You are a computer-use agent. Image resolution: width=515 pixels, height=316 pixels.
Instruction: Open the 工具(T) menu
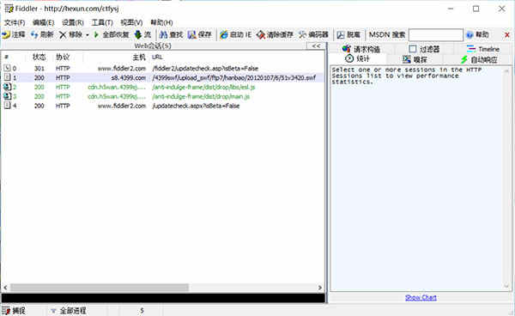(x=102, y=22)
